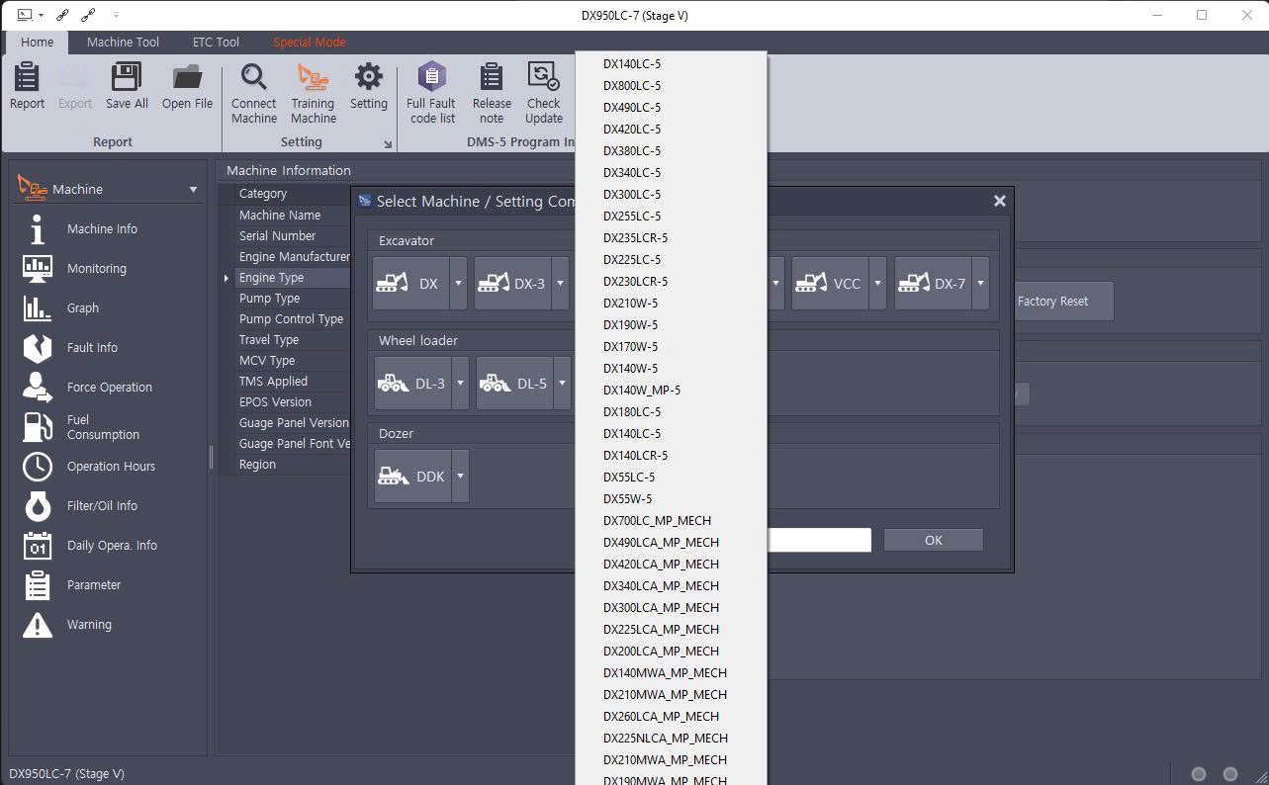The width and height of the screenshot is (1269, 785).
Task: Choose DX225LCA_MP_MECH from model list
Action: coord(671,630)
